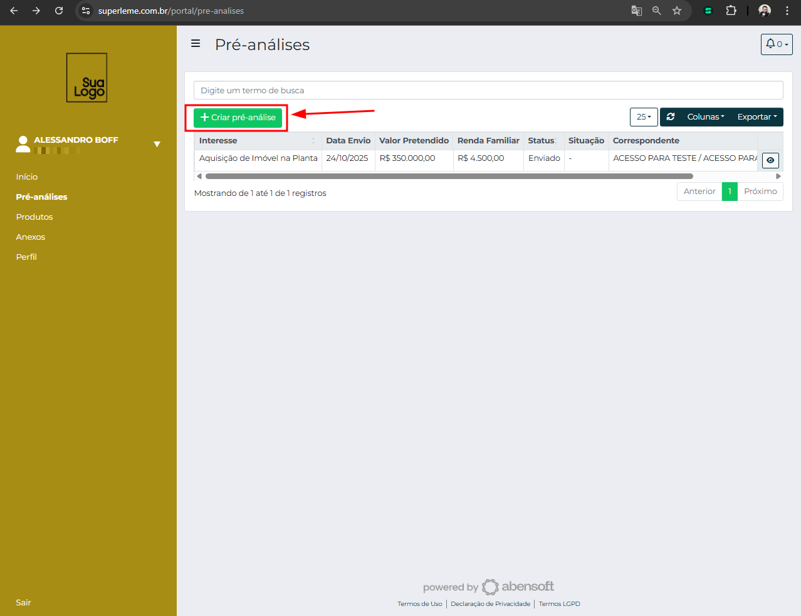The image size is (801, 616).
Task: Open the Termos de Uso link
Action: (419, 604)
